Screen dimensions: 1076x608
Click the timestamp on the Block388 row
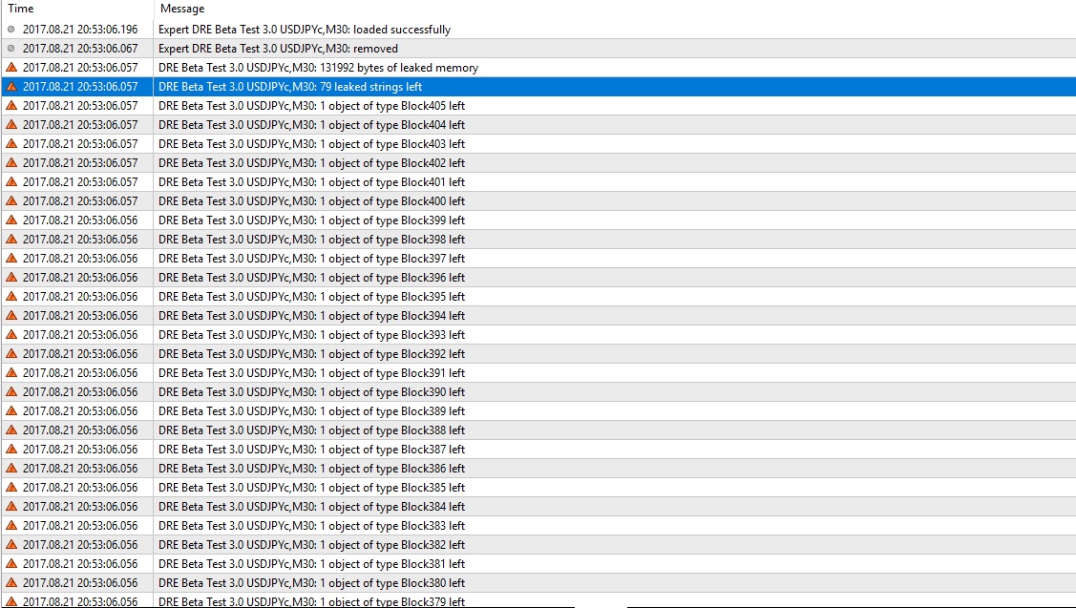pos(80,430)
